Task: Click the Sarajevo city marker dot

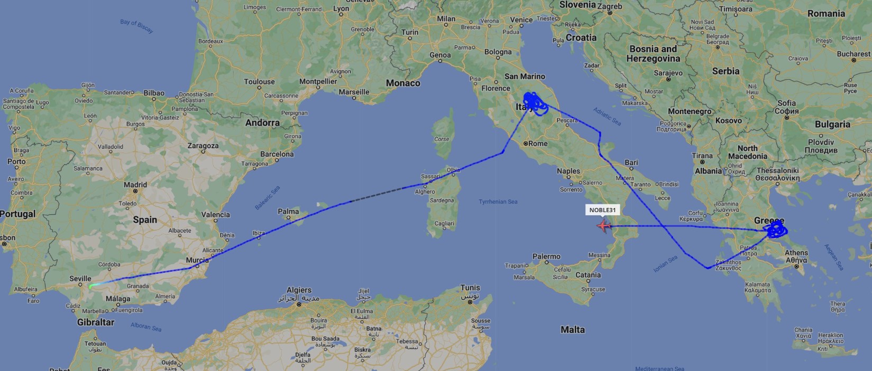Action: coord(668,79)
